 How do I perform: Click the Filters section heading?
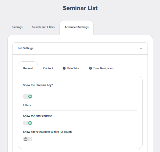27,105
